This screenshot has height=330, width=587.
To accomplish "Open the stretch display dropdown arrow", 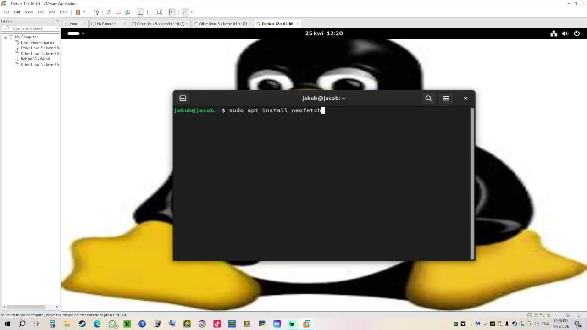I will tap(191, 12).
